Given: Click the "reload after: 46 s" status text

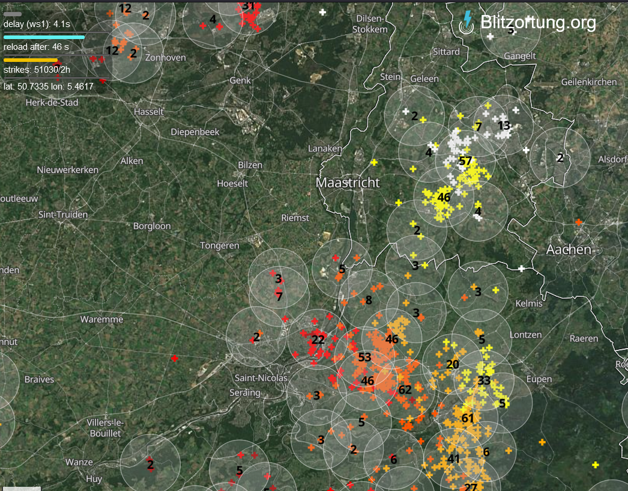Looking at the screenshot, I should point(36,47).
